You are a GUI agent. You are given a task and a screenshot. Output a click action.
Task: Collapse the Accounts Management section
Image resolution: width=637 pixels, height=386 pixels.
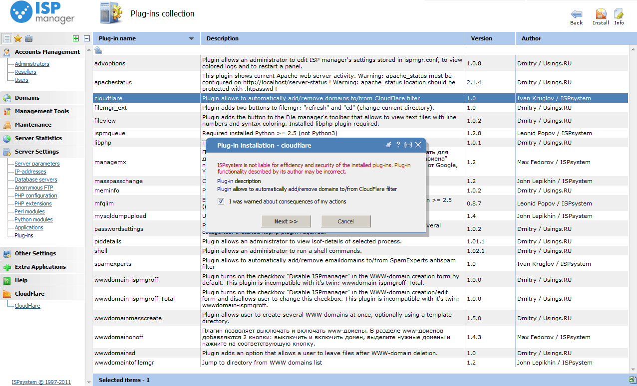pyautogui.click(x=42, y=52)
